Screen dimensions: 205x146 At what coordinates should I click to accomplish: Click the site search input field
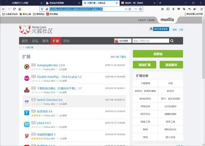151,41
